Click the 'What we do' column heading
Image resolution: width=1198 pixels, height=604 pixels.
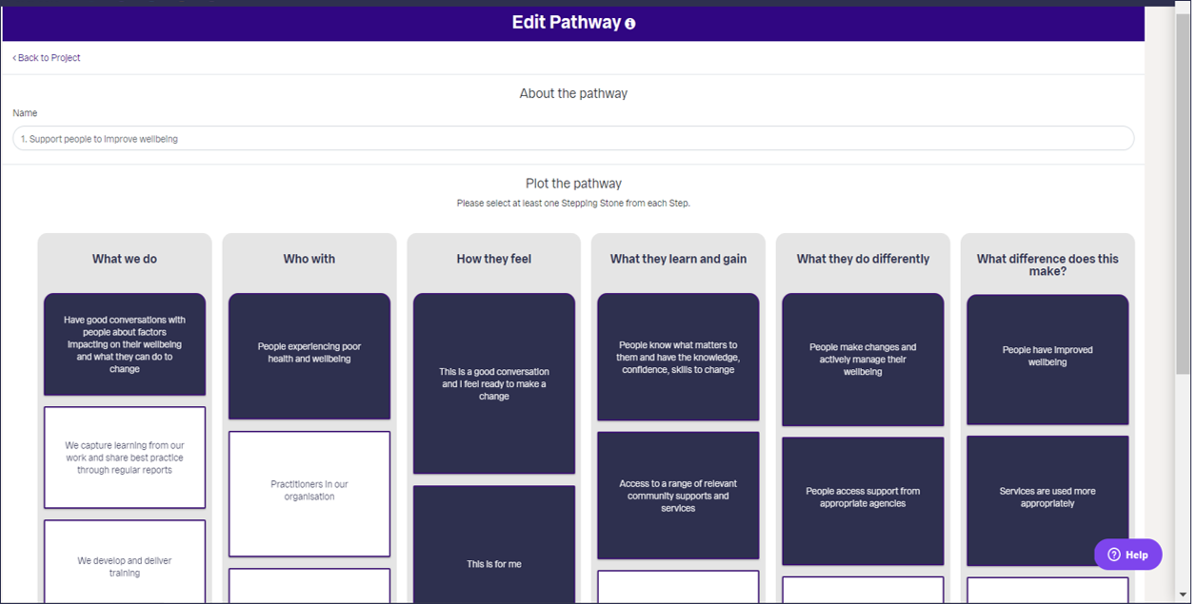[x=125, y=259]
